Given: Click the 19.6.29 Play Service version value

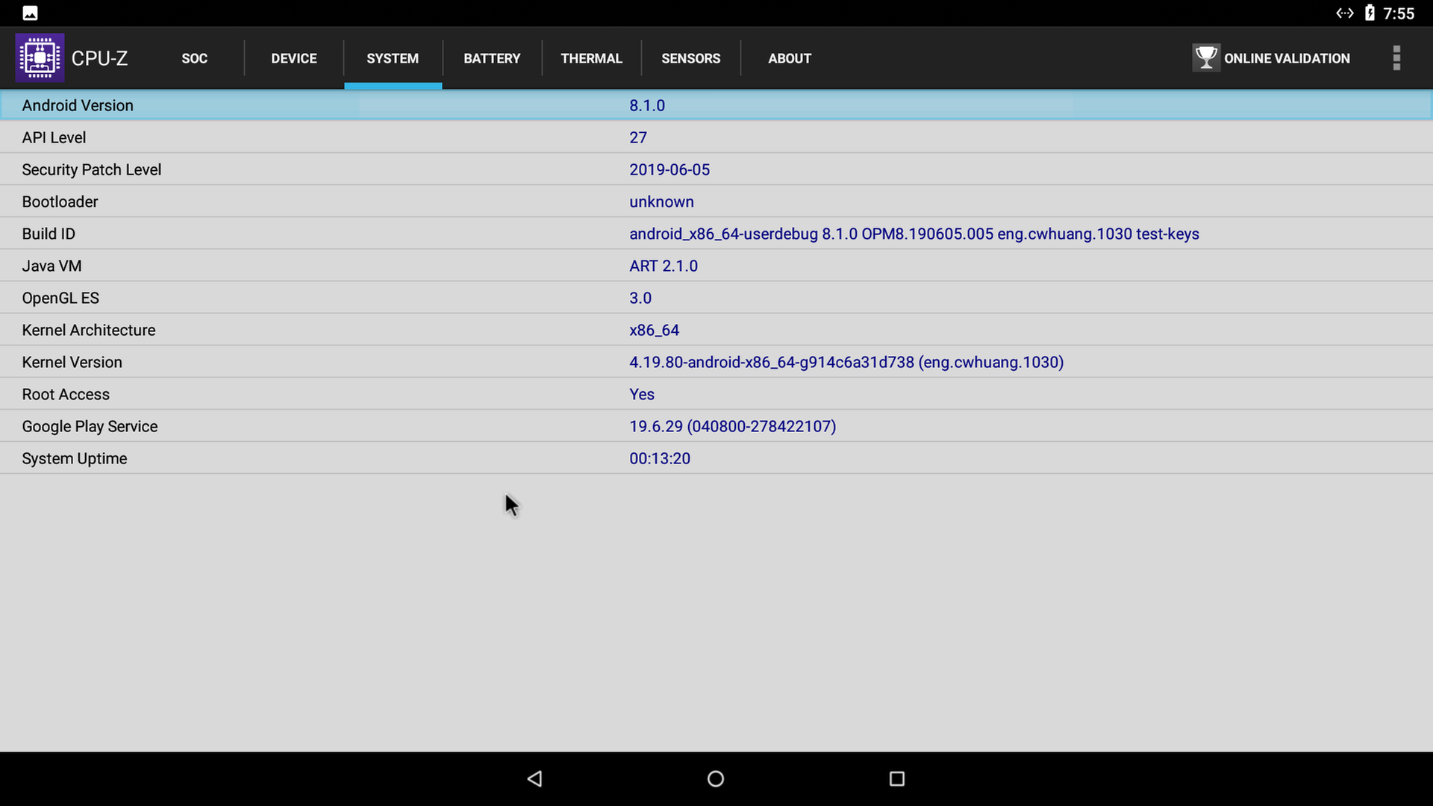Looking at the screenshot, I should coord(733,426).
